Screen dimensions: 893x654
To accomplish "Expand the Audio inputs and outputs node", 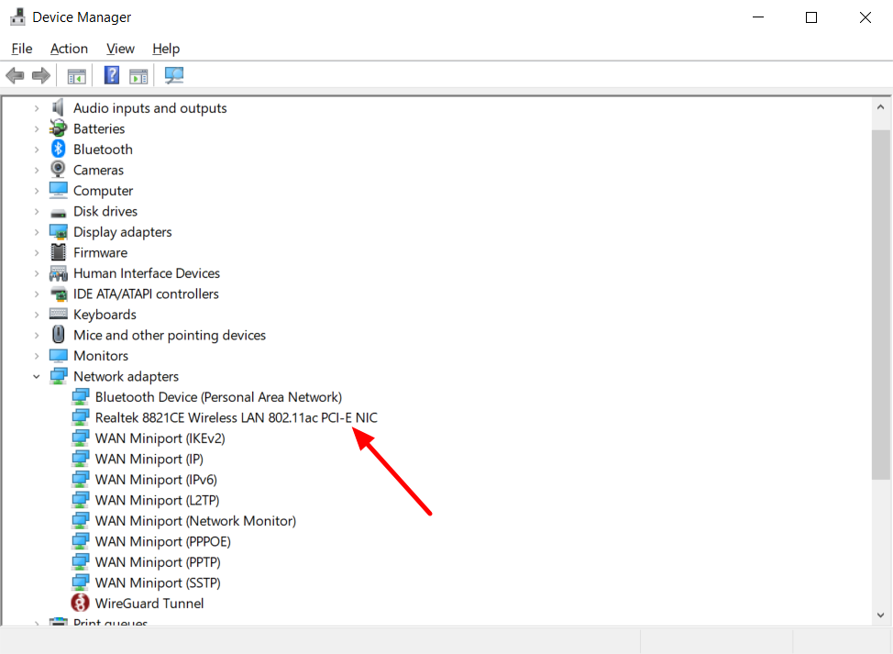I will [x=37, y=108].
